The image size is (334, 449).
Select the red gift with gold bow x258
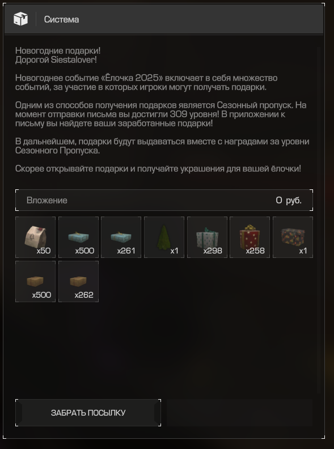point(250,237)
